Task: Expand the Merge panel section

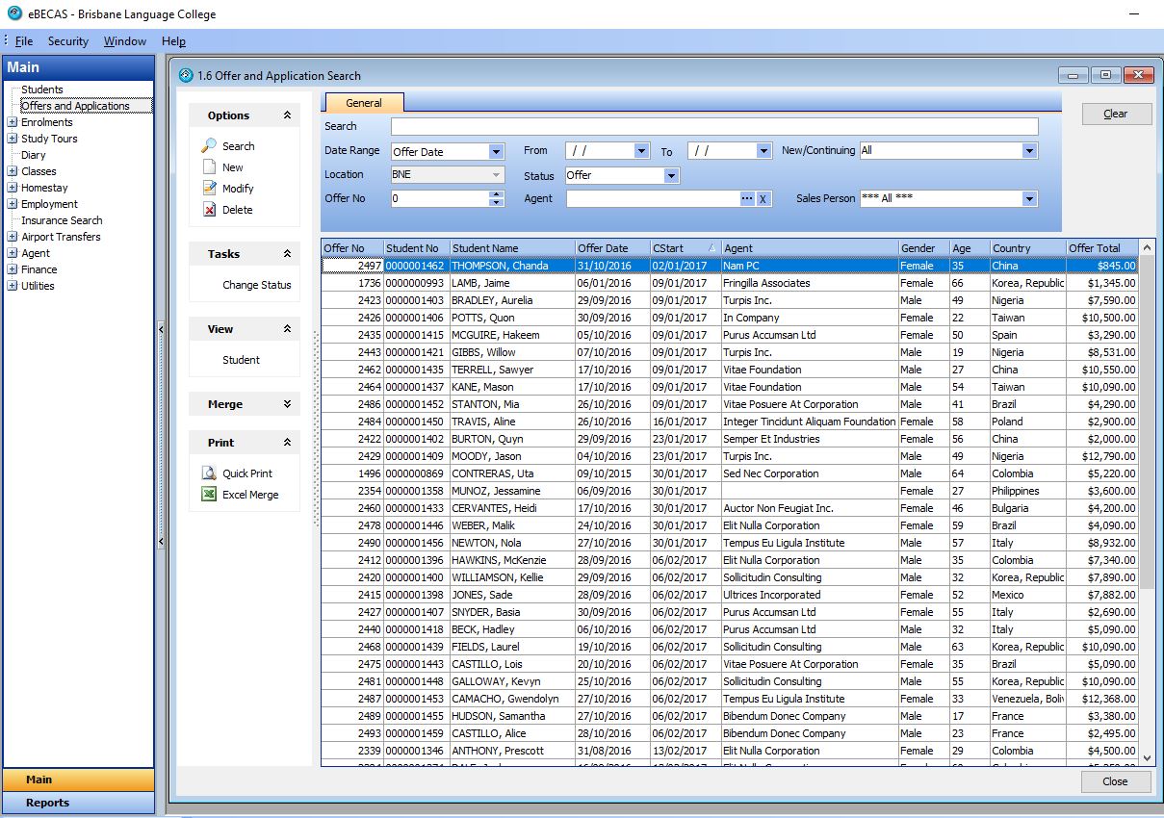Action: 287,404
